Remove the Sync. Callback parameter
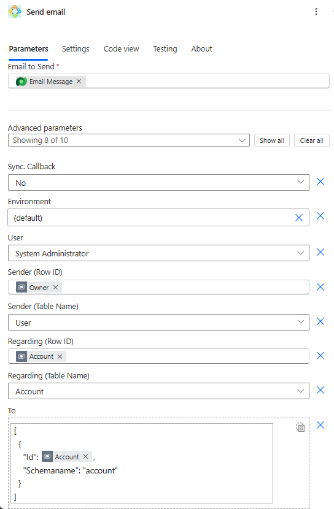 (320, 182)
